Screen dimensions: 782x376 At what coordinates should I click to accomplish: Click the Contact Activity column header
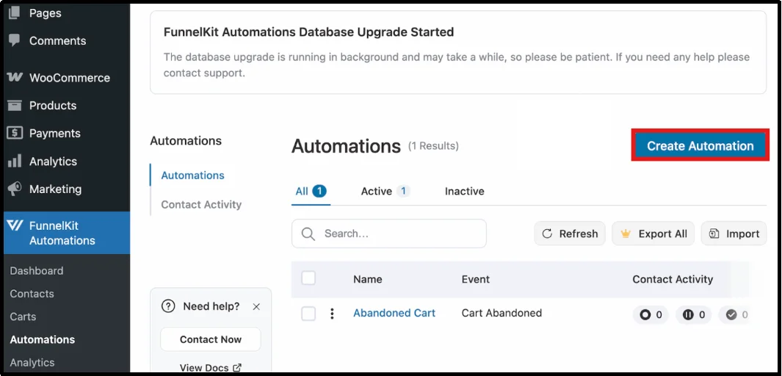[673, 279]
